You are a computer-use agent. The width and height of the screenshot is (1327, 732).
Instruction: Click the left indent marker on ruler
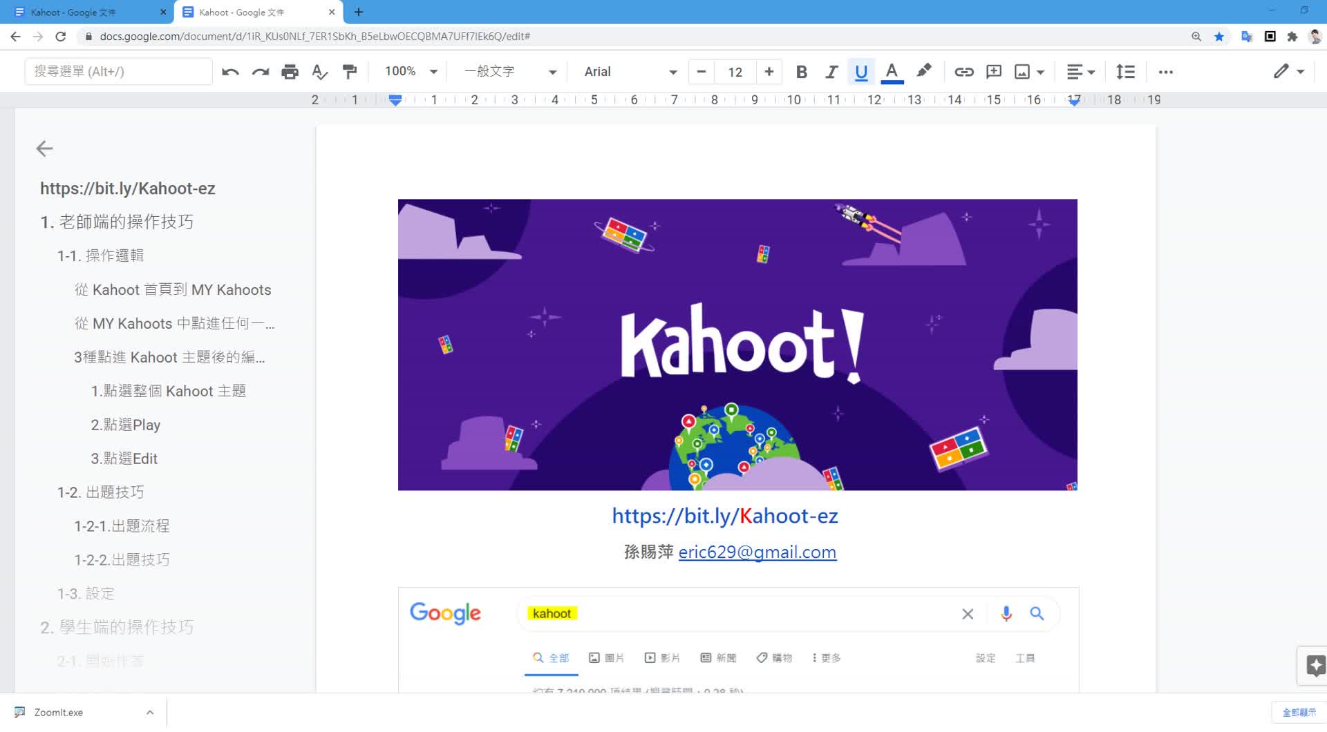[x=395, y=100]
